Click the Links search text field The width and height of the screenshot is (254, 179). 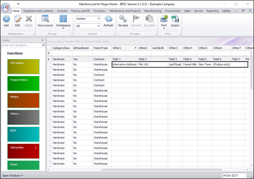pos(22,45)
